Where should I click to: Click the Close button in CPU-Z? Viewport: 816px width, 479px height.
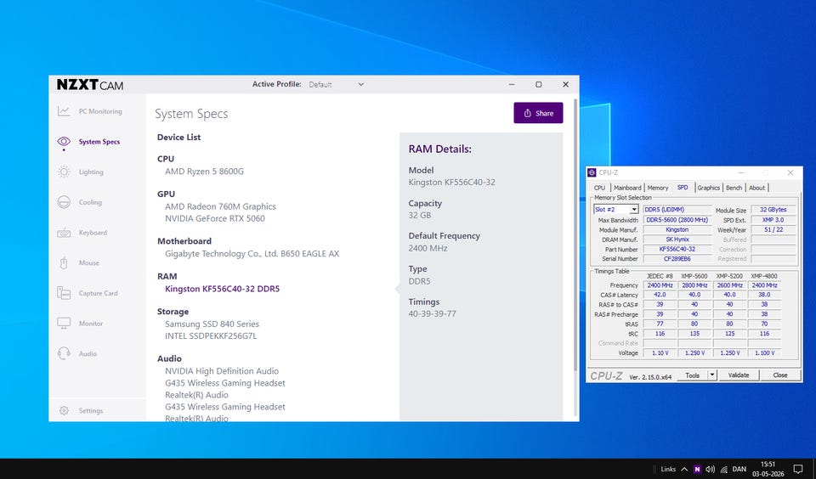point(780,375)
